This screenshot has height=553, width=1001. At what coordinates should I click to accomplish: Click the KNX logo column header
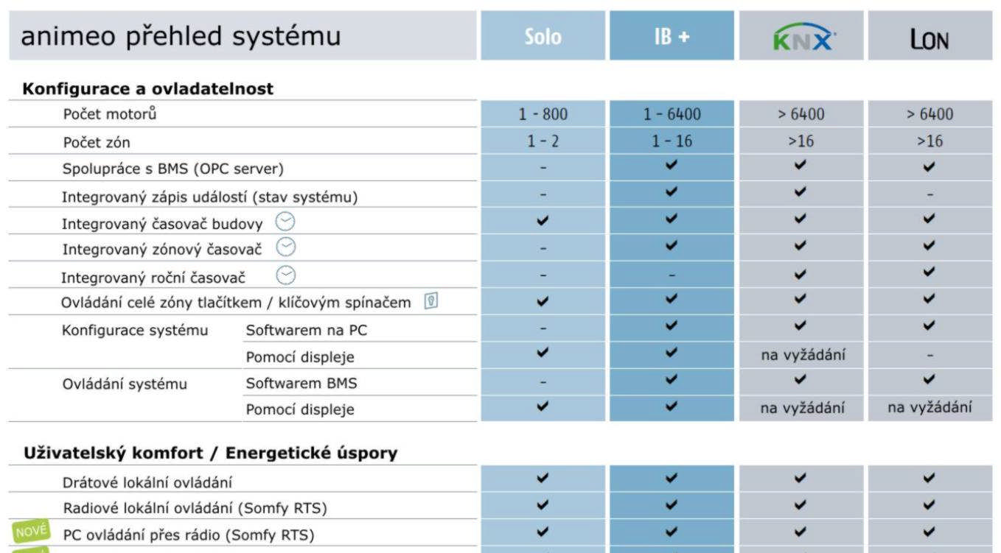pos(801,37)
